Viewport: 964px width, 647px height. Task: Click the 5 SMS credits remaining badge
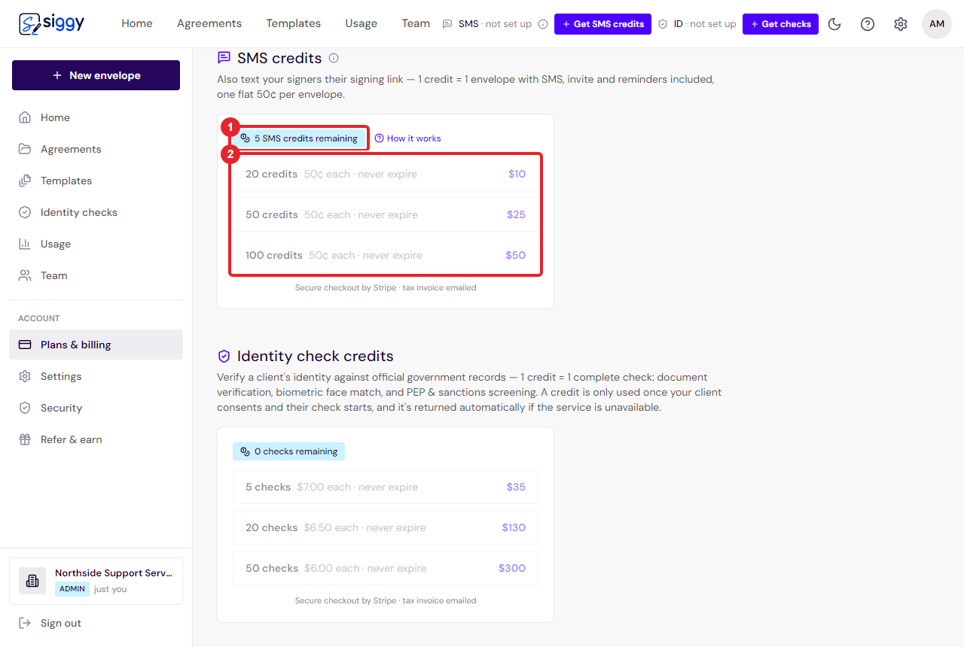coord(299,138)
